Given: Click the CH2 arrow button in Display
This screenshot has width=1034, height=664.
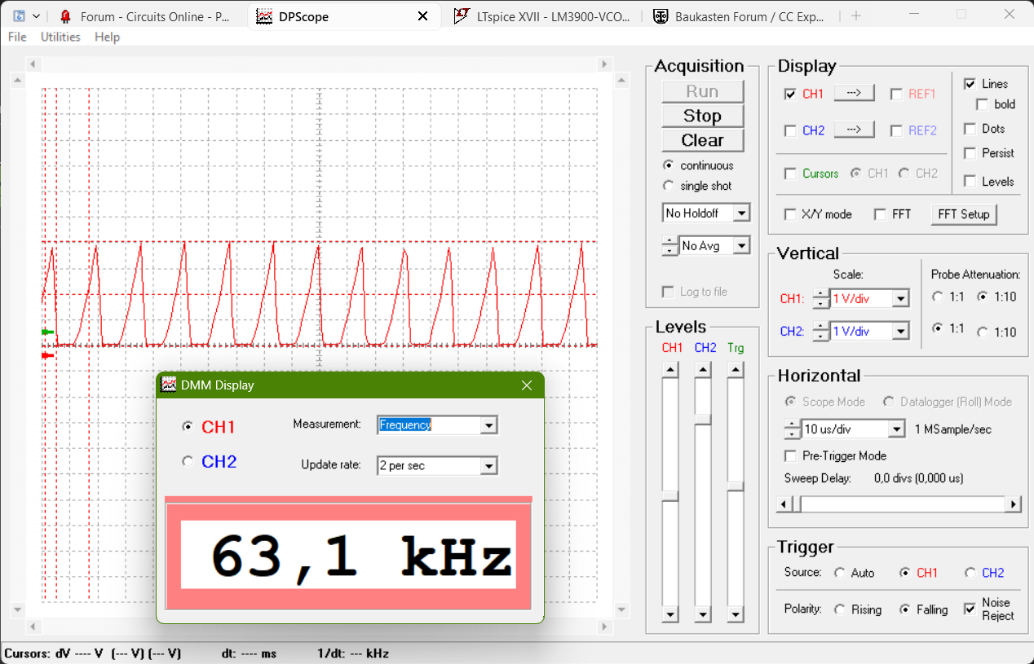Looking at the screenshot, I should 854,130.
